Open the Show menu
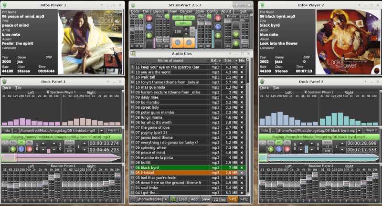The height and width of the screenshot is (206, 382). point(172,11)
